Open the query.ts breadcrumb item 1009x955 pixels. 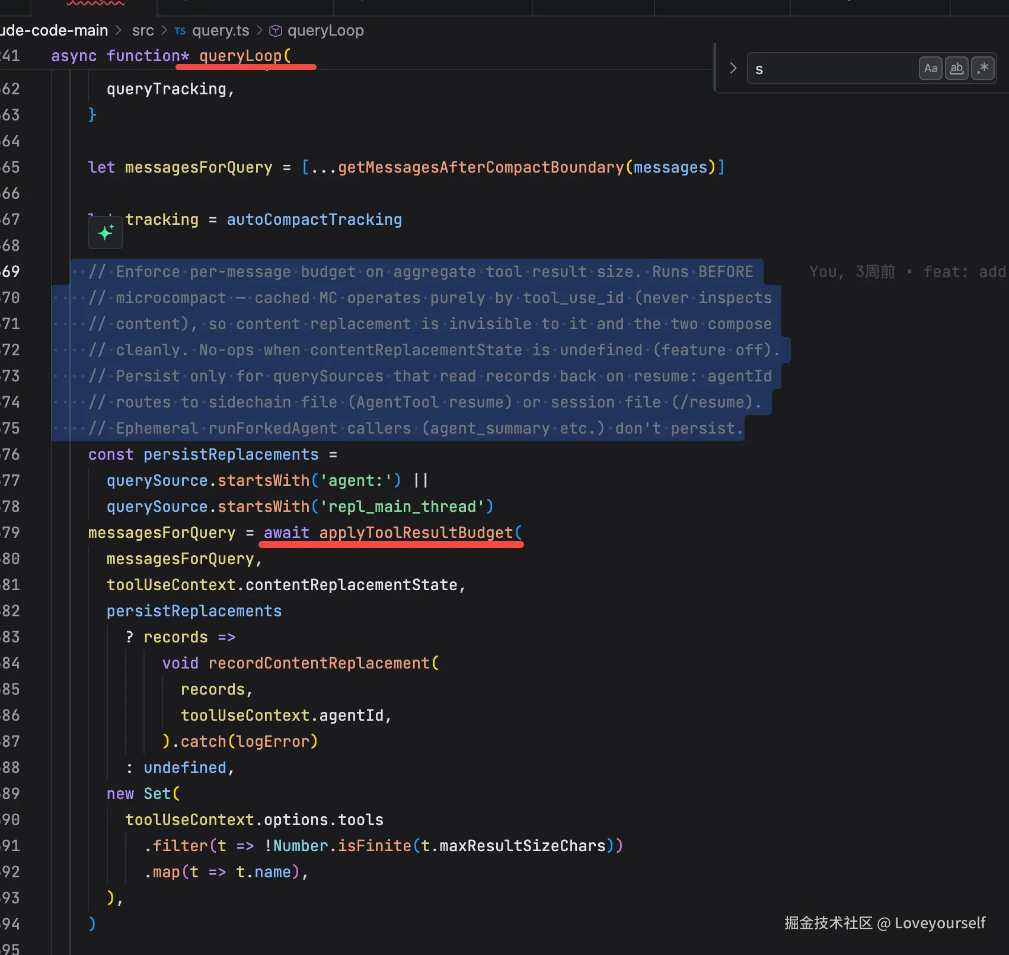(221, 30)
